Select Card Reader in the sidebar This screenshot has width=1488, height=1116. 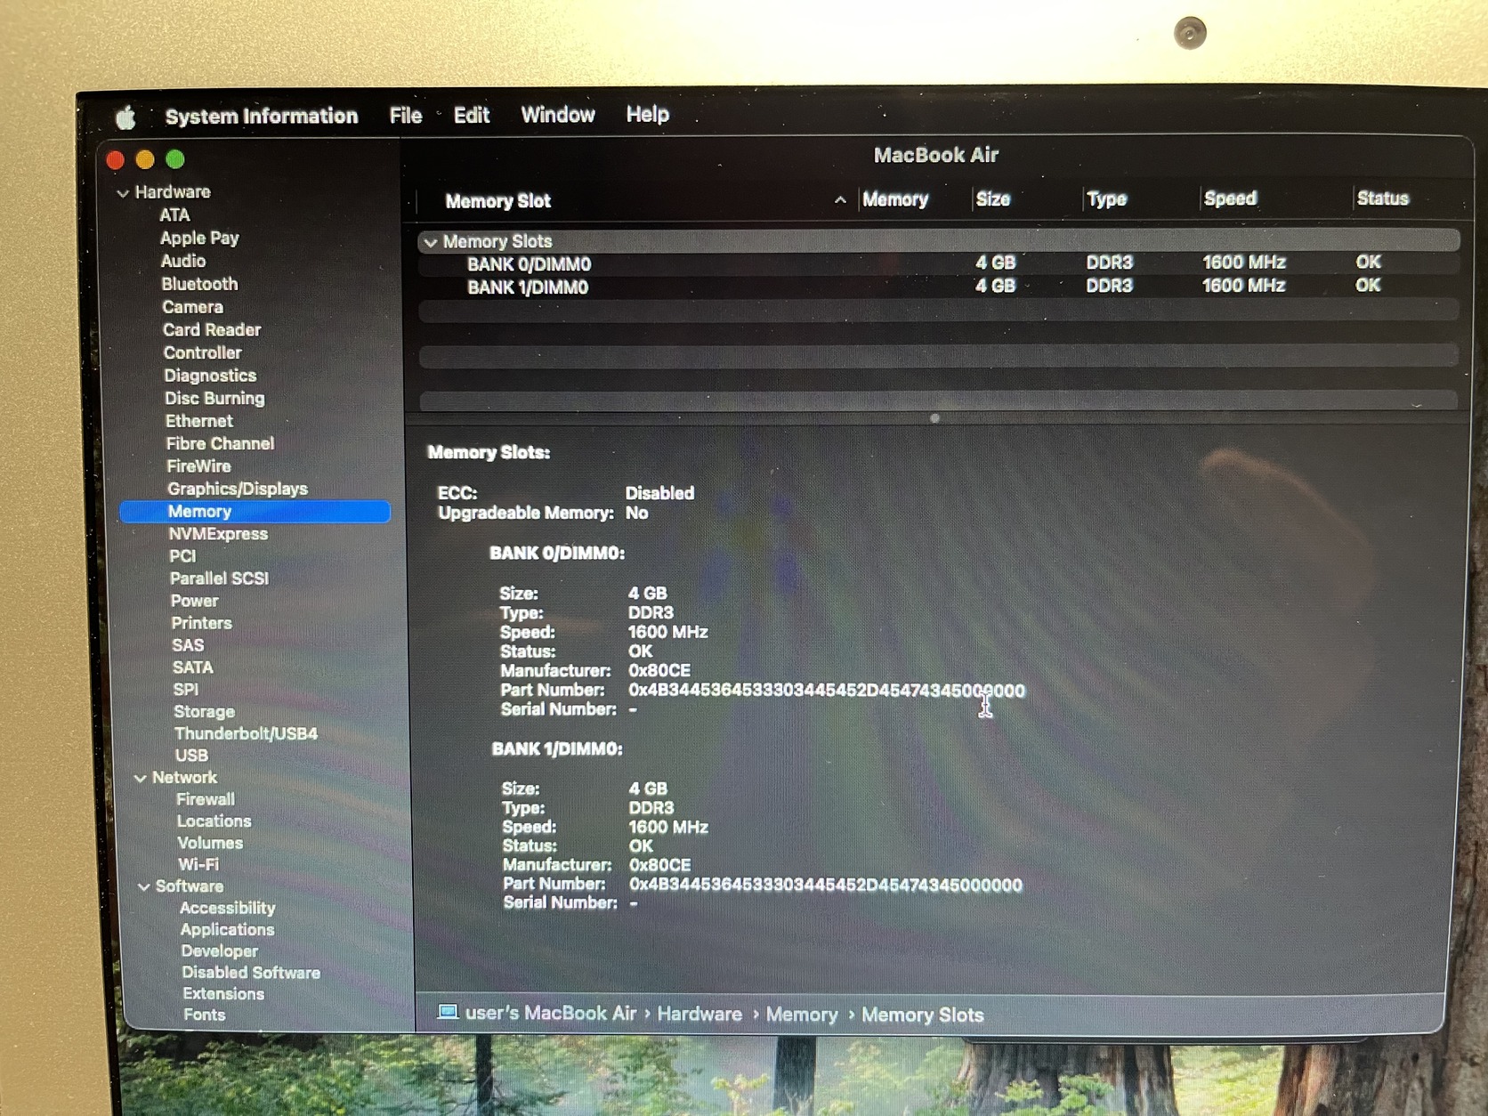[x=212, y=330]
